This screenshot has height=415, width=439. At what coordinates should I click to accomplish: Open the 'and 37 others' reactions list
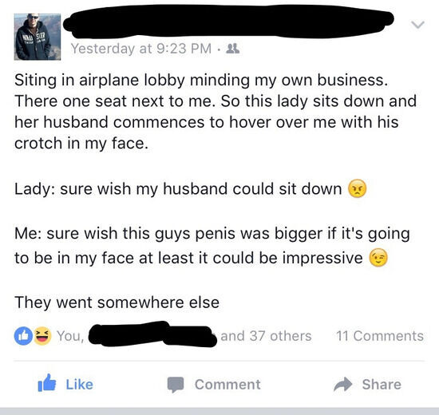tap(266, 336)
